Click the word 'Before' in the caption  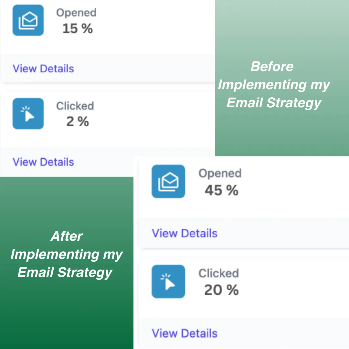pos(272,67)
